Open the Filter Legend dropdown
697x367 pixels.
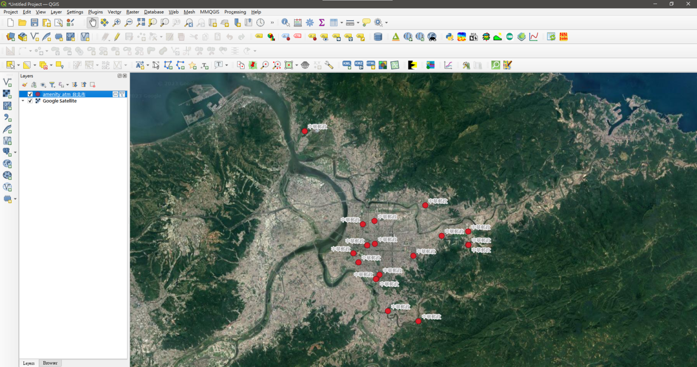(x=52, y=84)
